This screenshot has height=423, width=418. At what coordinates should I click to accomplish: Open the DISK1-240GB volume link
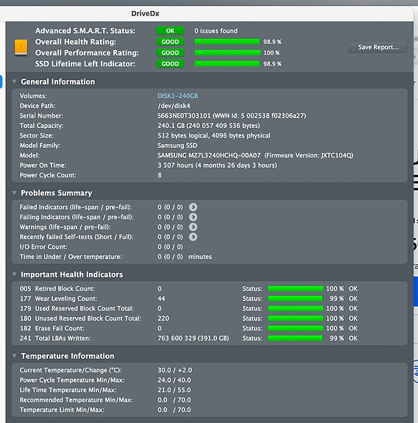point(178,96)
